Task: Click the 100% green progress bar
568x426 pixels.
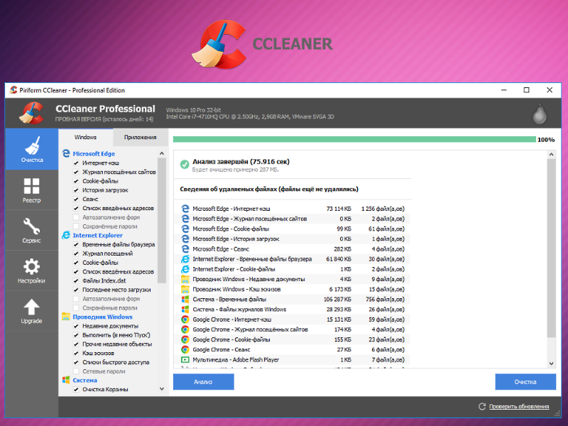Action: 354,139
